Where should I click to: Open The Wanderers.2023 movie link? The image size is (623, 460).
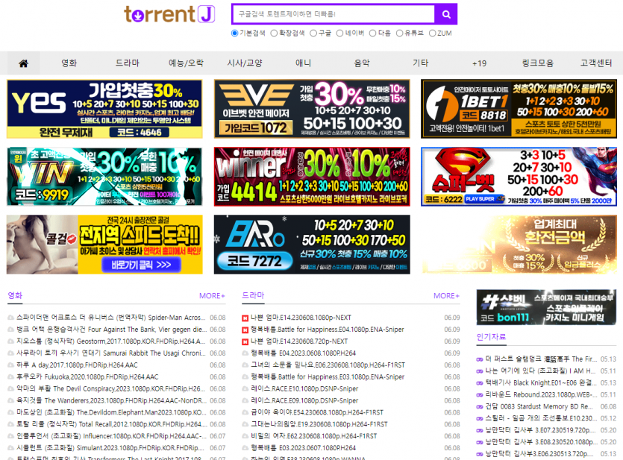[112, 401]
